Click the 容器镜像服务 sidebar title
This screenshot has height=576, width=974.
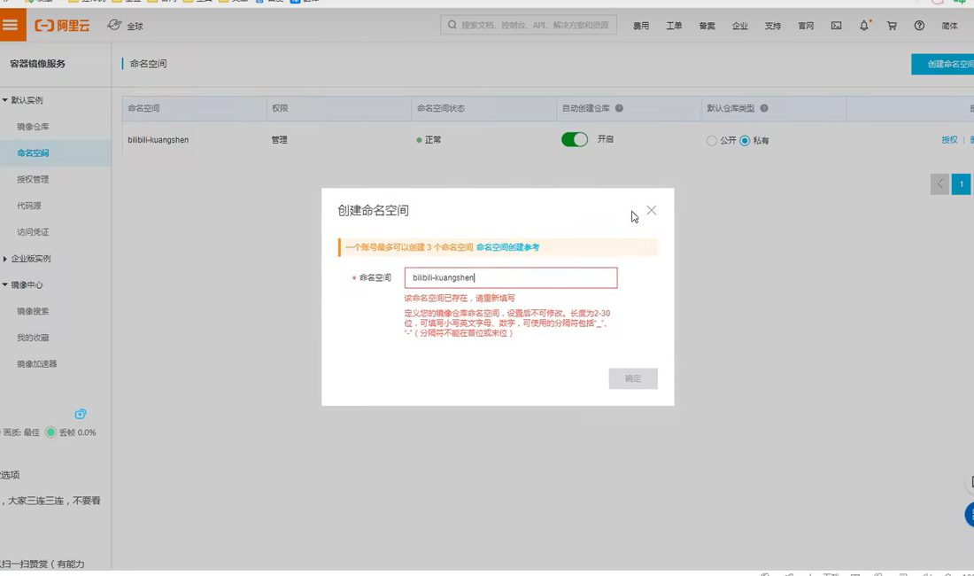[x=37, y=64]
